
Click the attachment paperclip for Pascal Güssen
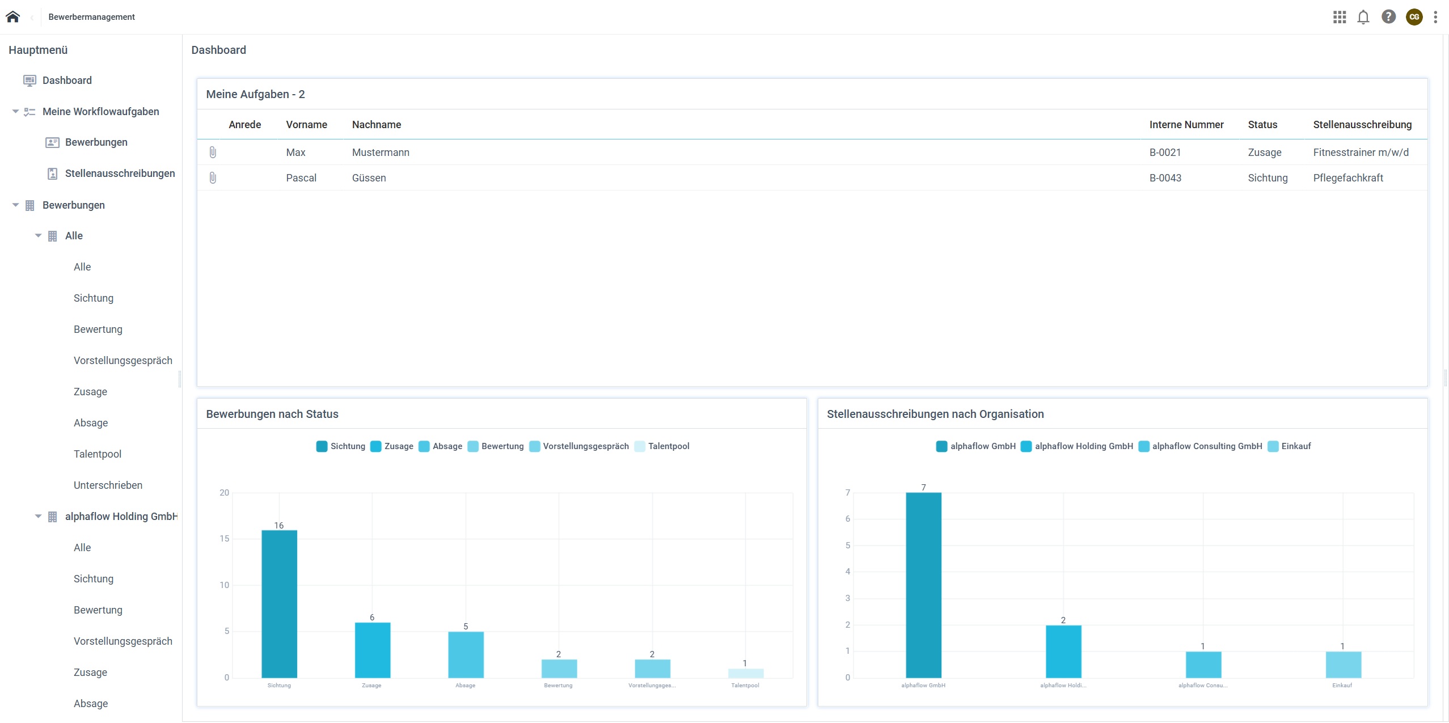(x=213, y=177)
